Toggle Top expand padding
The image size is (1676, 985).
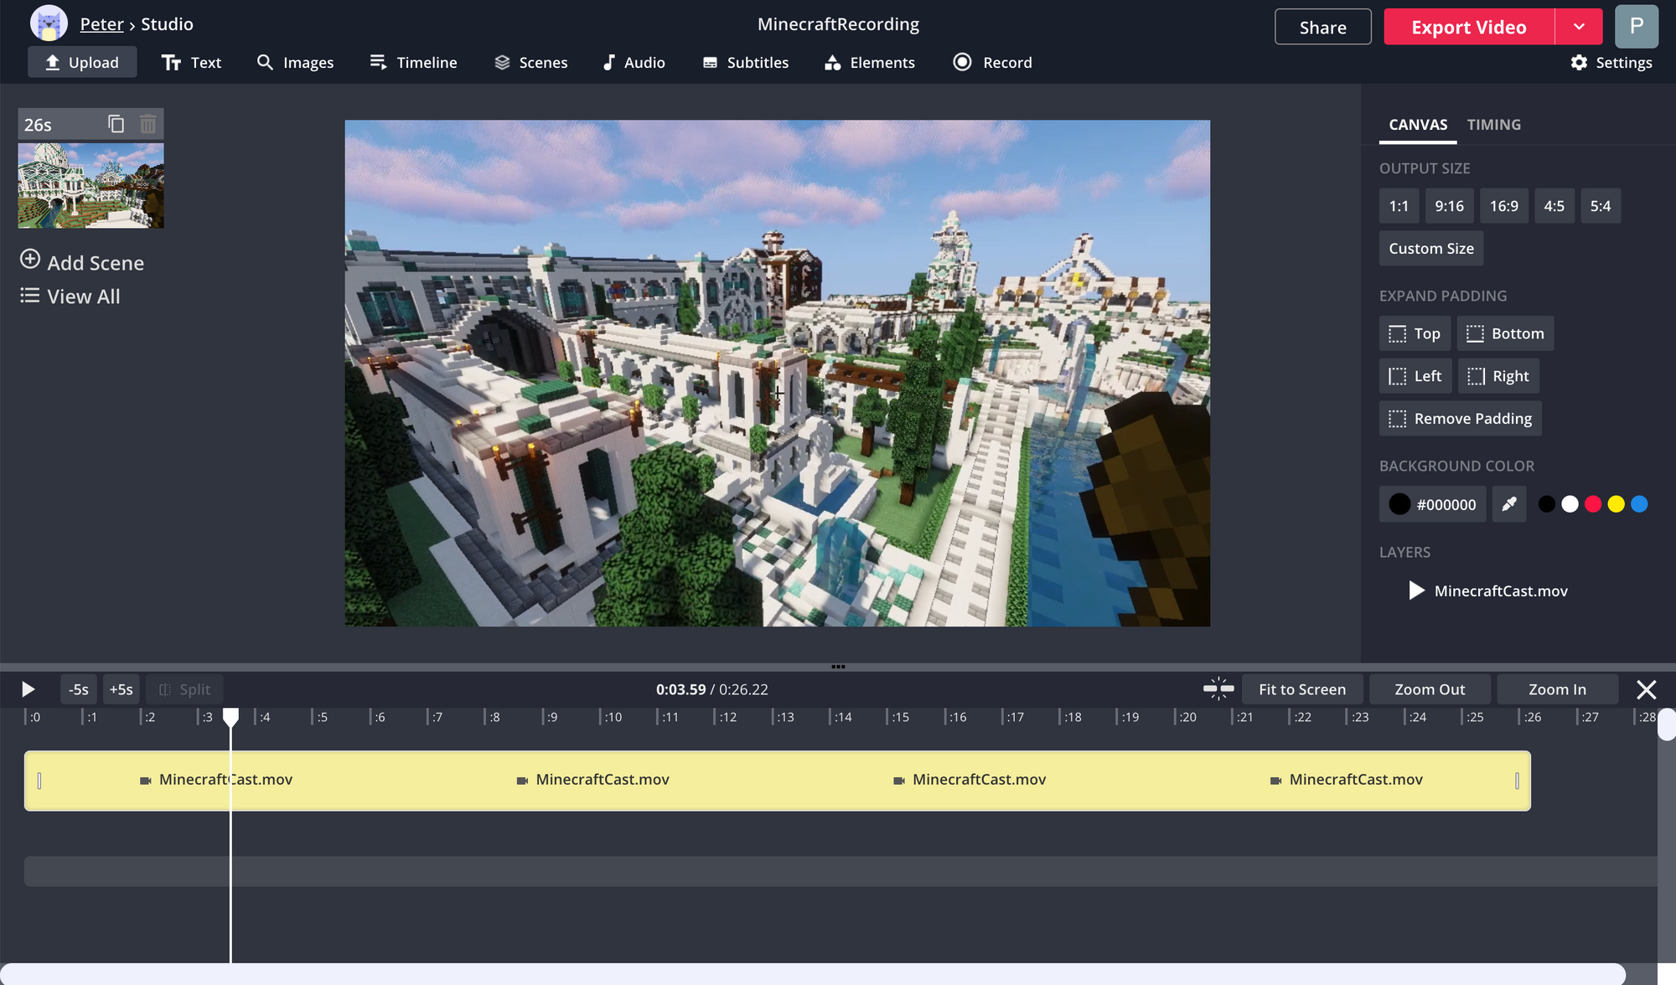pyautogui.click(x=1415, y=333)
